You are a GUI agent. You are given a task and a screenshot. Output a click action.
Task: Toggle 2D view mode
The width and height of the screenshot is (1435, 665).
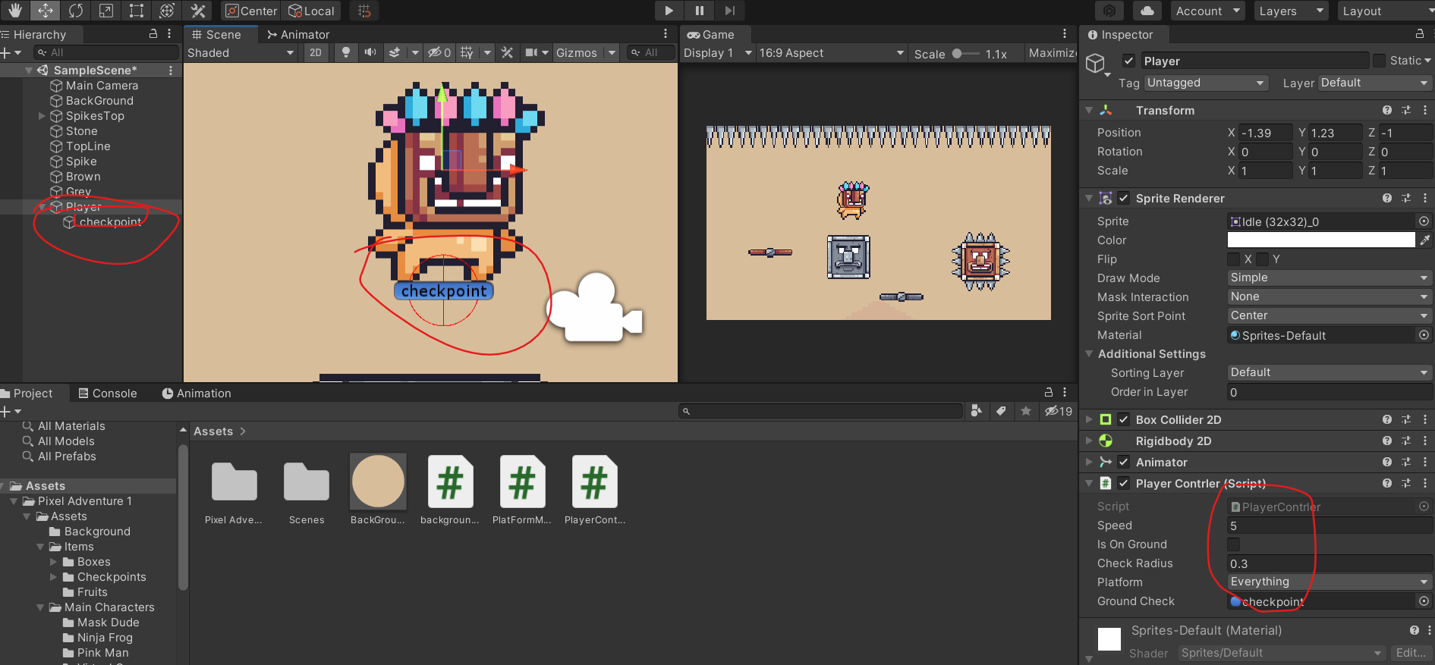[x=316, y=52]
